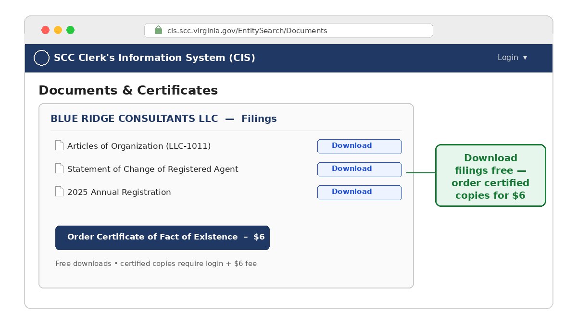
Task: Download Statement of Change of Registered Agent
Action: click(x=359, y=169)
